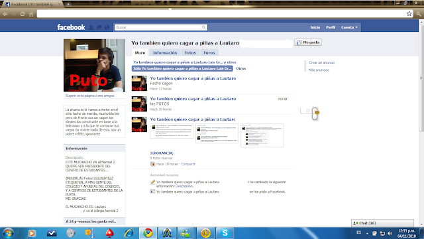Select the 'Sólo Yo tambien quiero...' filter
The width and height of the screenshot is (424, 239).
(x=183, y=68)
